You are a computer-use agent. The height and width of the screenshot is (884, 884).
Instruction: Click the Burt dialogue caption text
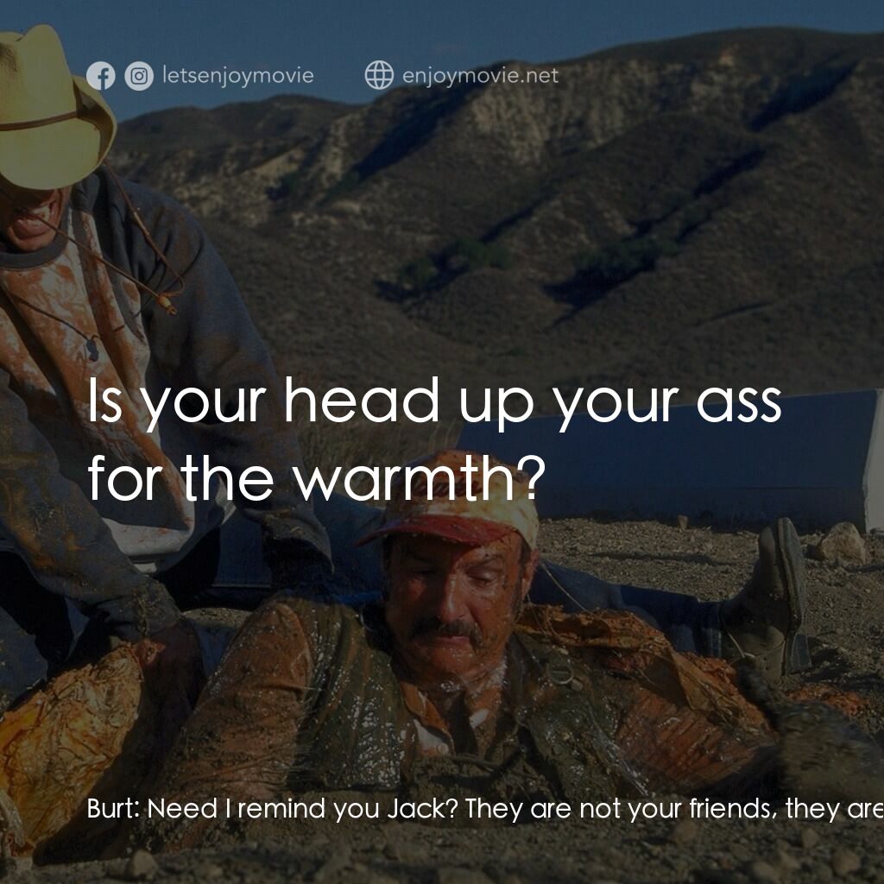click(x=485, y=809)
